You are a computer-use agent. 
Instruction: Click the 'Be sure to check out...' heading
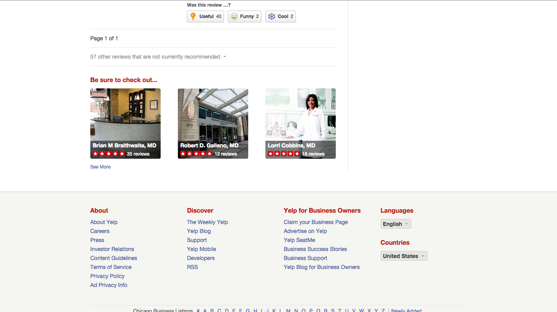pos(124,80)
